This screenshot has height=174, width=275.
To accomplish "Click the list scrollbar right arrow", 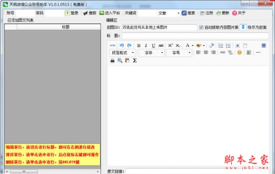I will [x=98, y=172].
